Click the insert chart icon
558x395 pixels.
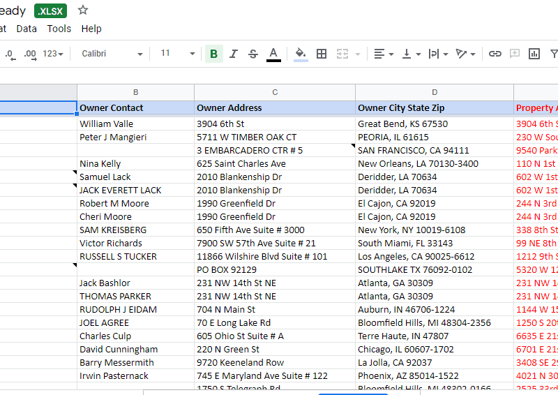[534, 54]
